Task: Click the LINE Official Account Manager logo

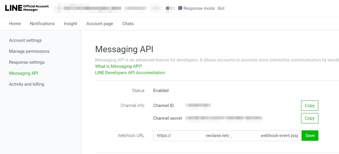Action: [27, 8]
